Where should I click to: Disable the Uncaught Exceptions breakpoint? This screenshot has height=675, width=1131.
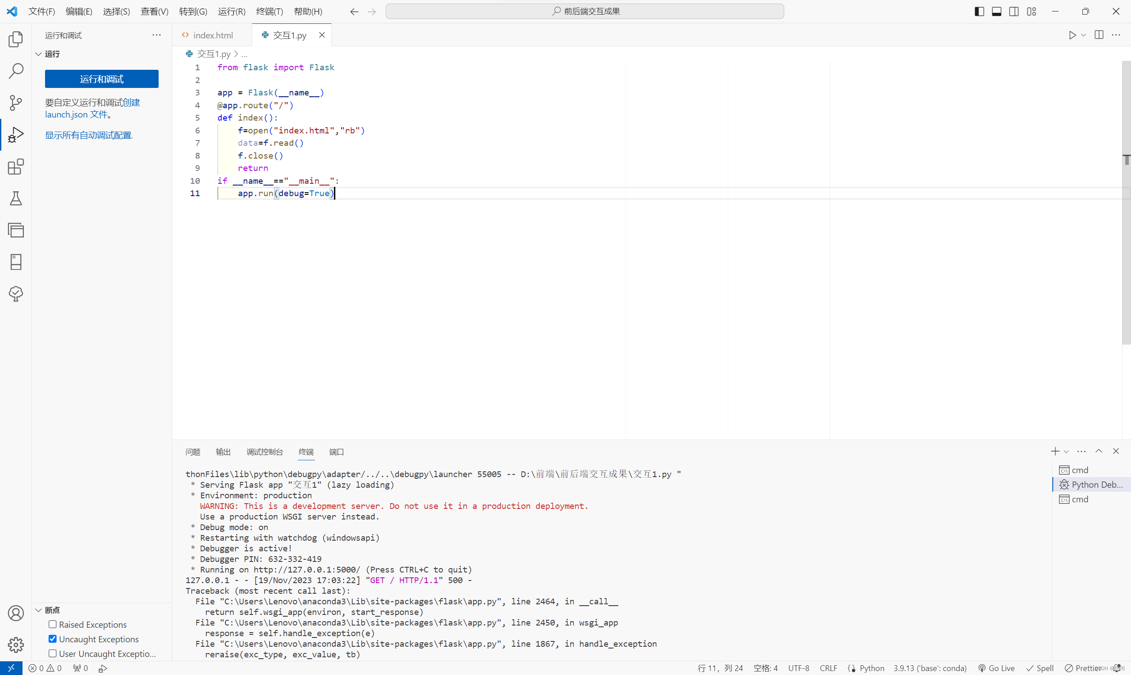coord(53,639)
